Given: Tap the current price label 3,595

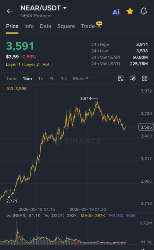Looking at the screenshot, I should [146, 127].
